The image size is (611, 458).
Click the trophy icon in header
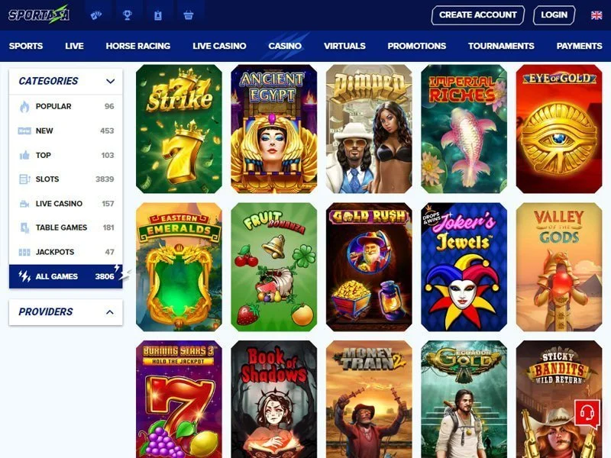[127, 15]
